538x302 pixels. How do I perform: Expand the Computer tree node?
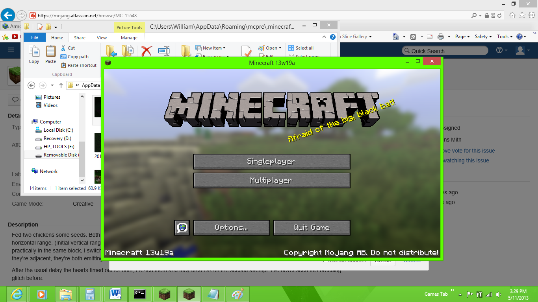click(50, 122)
